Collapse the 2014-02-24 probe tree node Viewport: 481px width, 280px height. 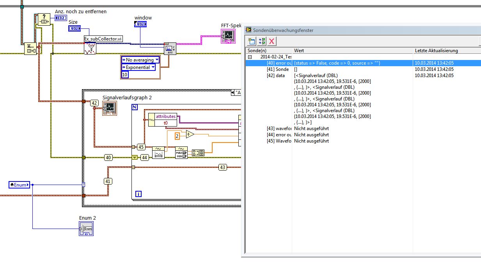coord(249,57)
